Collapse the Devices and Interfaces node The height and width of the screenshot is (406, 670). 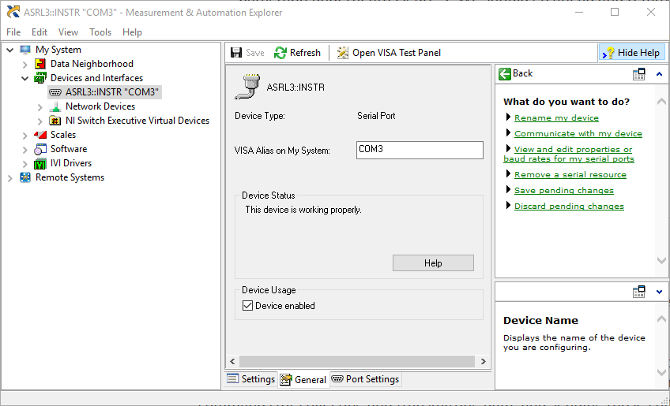25,78
